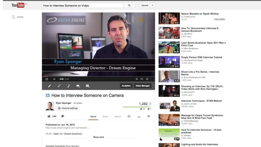Click the gear icon in Channel settings

59,108
